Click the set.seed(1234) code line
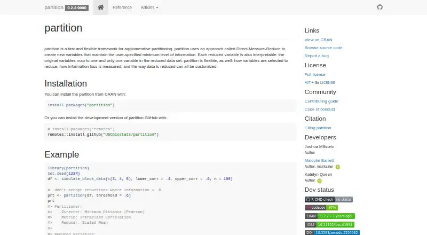The height and width of the screenshot is (235, 427). pyautogui.click(x=64, y=174)
